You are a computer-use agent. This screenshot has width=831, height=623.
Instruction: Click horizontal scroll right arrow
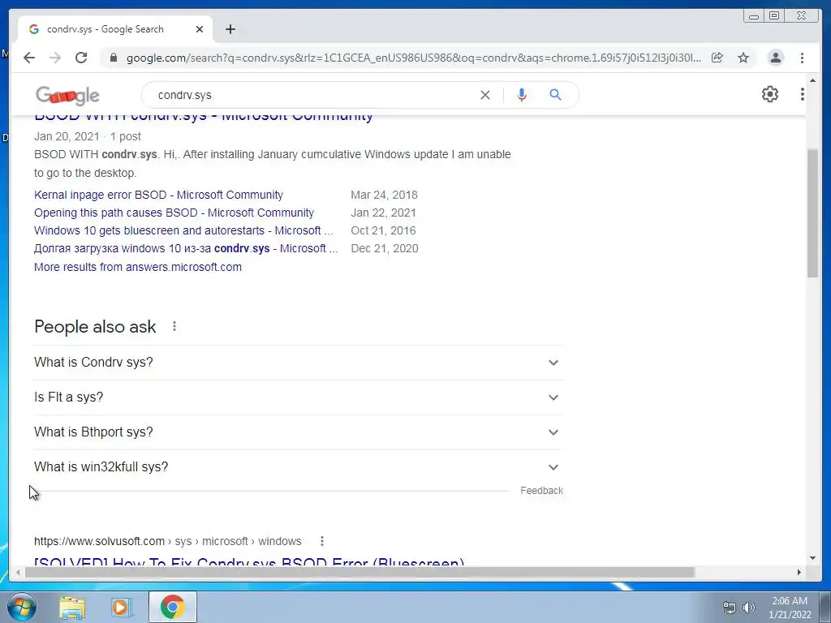(799, 572)
